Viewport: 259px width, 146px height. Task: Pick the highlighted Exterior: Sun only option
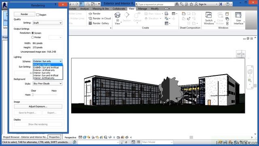[x=48, y=65]
